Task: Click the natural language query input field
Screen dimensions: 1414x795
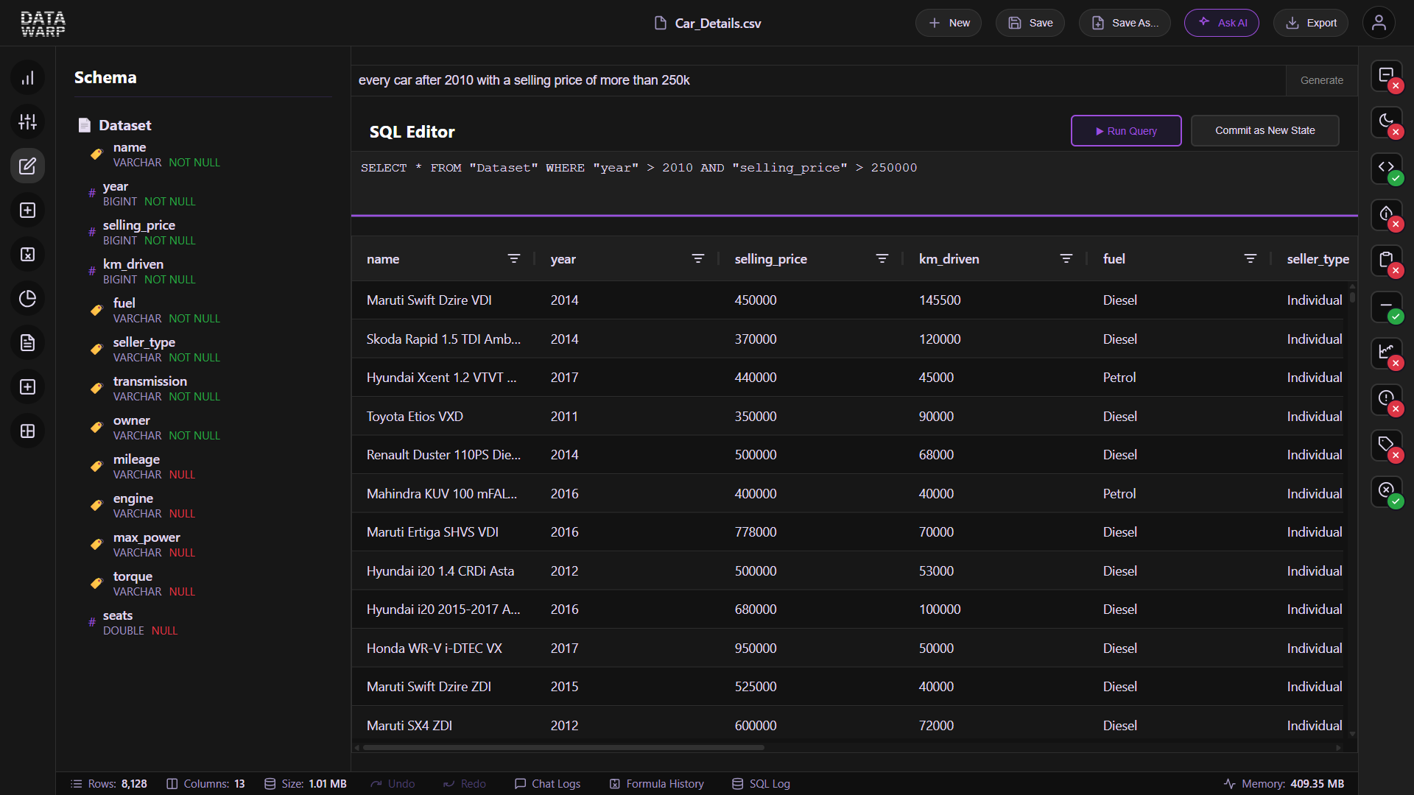Action: click(x=736, y=80)
